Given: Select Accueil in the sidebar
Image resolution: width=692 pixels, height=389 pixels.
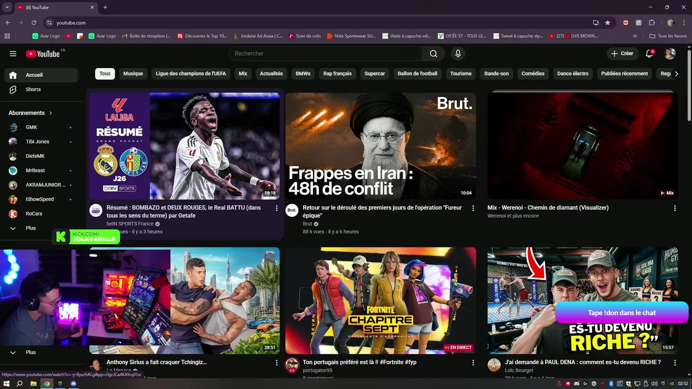Looking at the screenshot, I should pyautogui.click(x=41, y=75).
